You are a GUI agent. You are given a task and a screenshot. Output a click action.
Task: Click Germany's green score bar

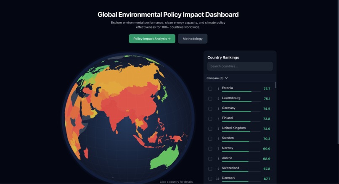pos(236,111)
